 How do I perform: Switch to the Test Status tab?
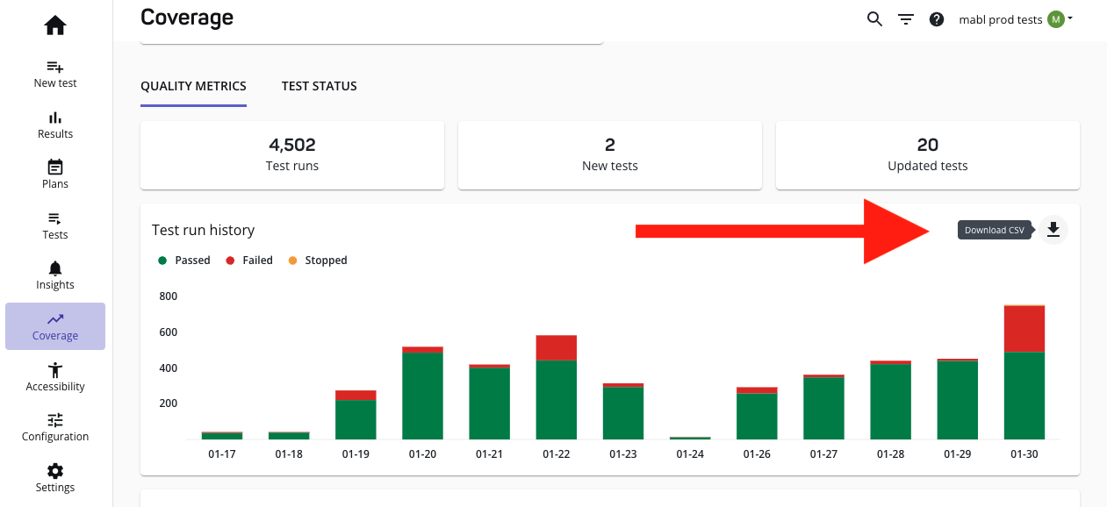click(319, 86)
